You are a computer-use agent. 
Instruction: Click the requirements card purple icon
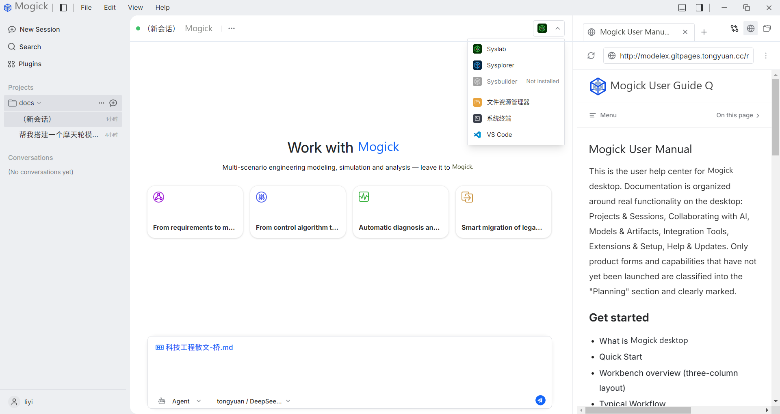tap(158, 197)
